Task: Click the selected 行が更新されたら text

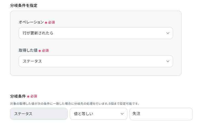Action: click(x=38, y=33)
